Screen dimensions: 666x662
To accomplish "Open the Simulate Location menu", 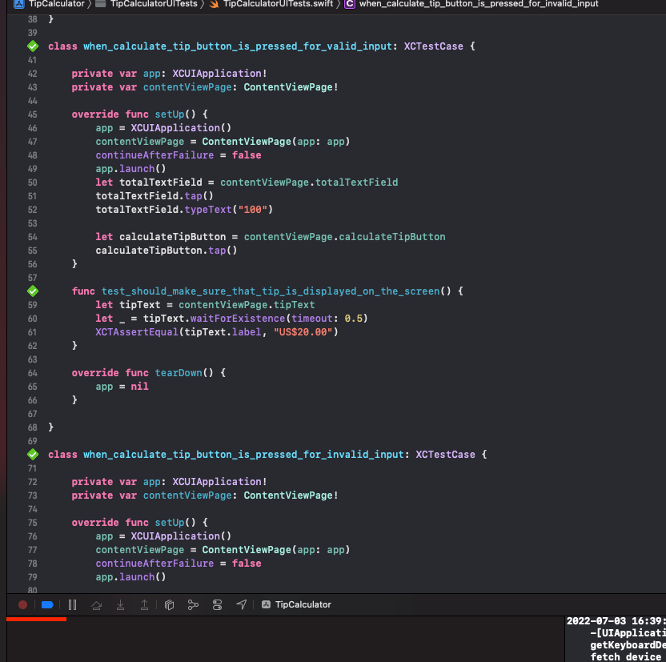I will [x=241, y=604].
